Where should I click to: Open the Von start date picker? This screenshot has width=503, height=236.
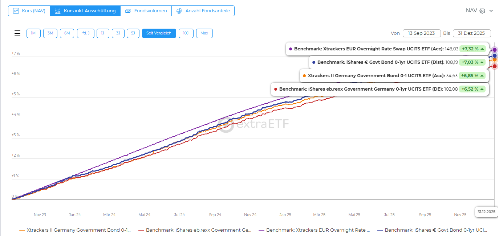click(421, 33)
